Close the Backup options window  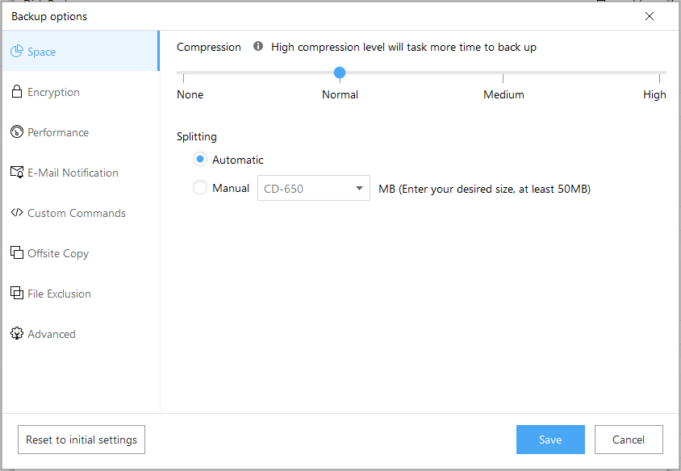650,16
